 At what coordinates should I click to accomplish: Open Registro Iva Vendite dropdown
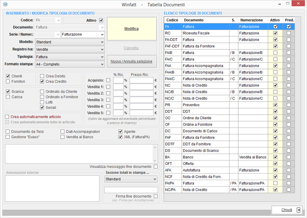pyautogui.click(x=70, y=49)
